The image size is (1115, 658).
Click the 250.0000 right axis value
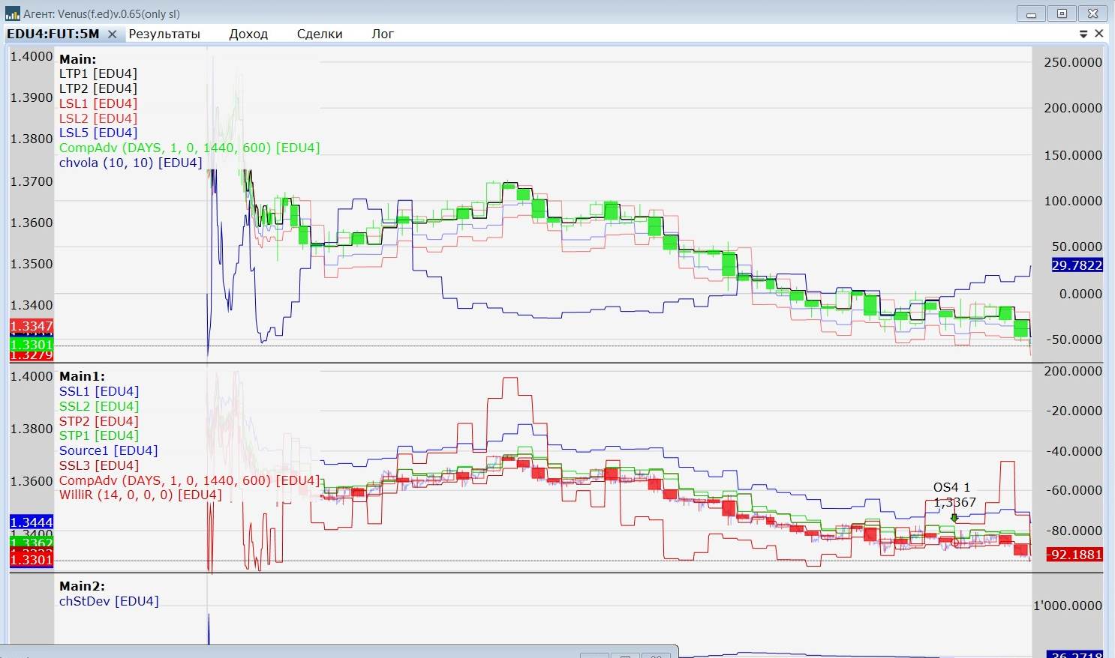[x=1073, y=62]
